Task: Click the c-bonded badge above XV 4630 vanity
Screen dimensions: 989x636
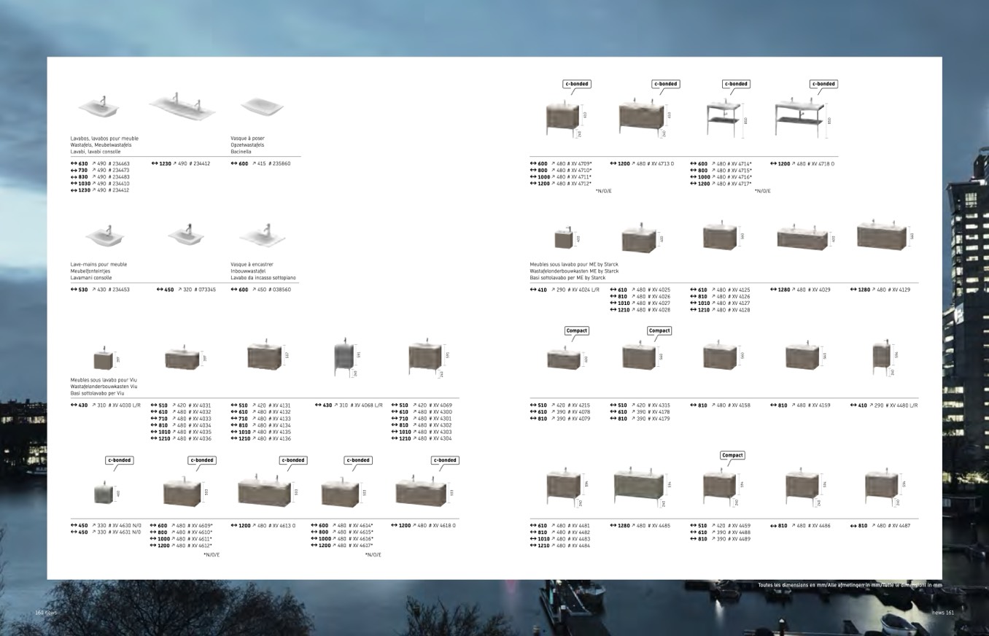Action: tap(119, 460)
